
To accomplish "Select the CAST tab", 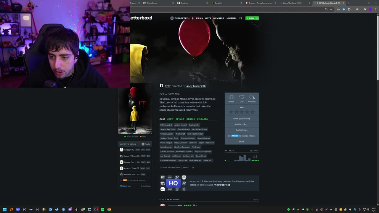I will (162, 119).
